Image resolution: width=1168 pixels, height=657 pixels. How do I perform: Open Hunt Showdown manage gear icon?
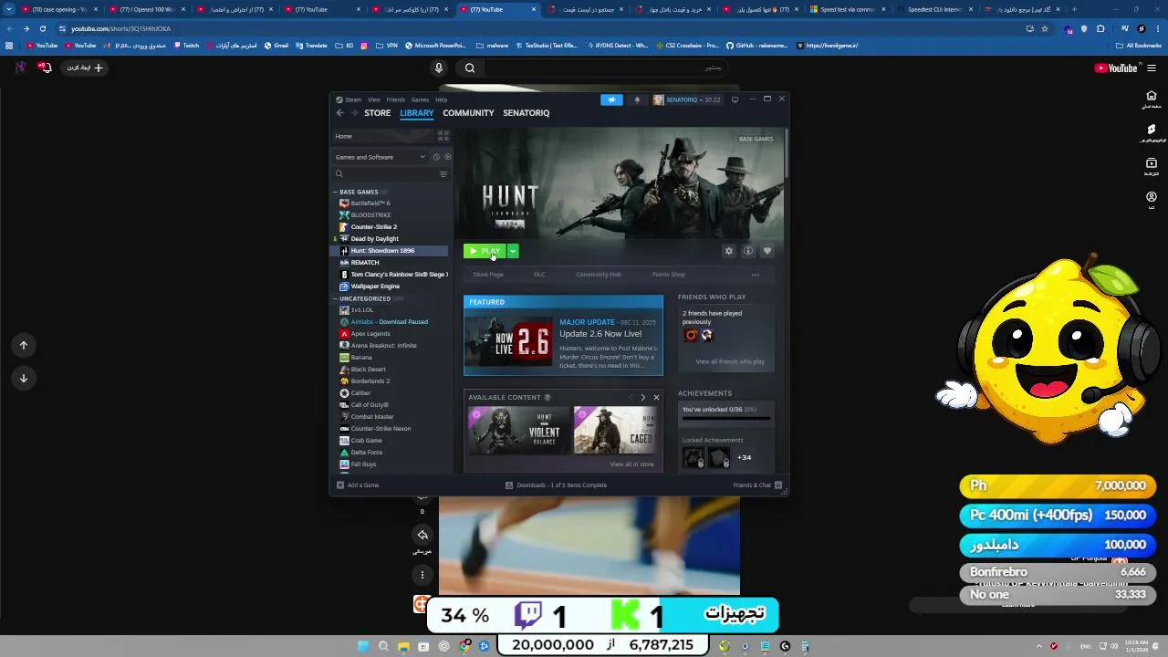(728, 251)
